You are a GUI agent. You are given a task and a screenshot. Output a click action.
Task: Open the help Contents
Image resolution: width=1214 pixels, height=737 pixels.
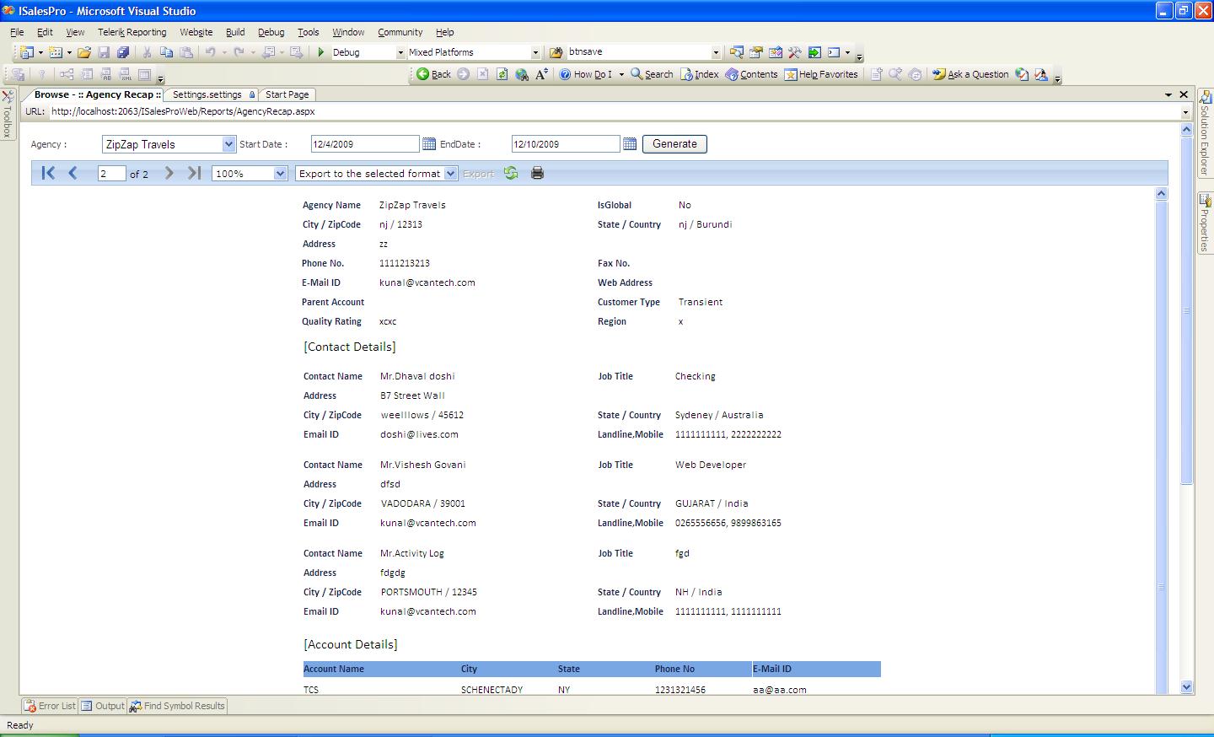tap(751, 74)
